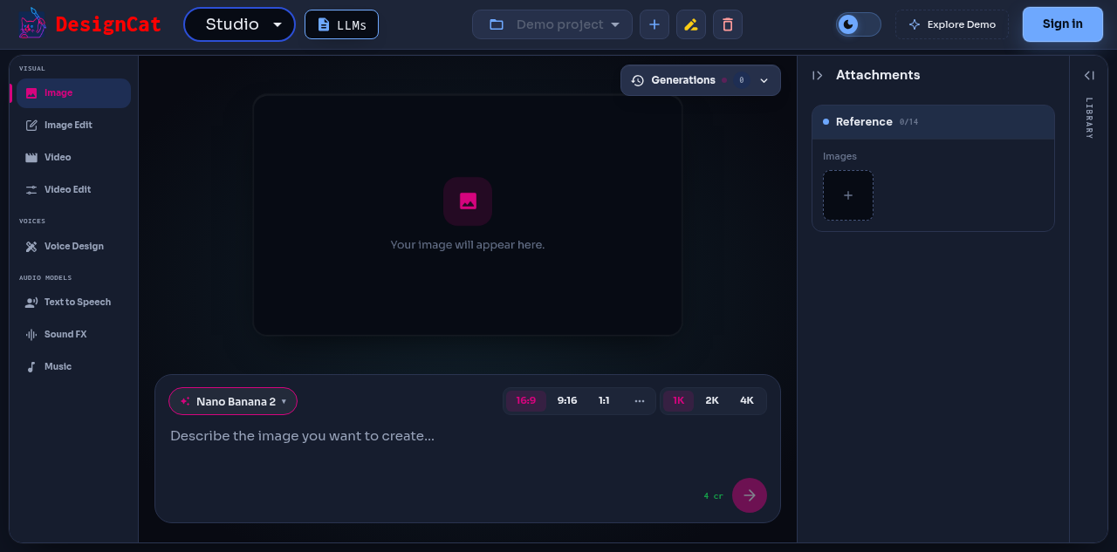Viewport: 1117px width, 552px height.
Task: Switch to Video generation
Action: [73, 158]
